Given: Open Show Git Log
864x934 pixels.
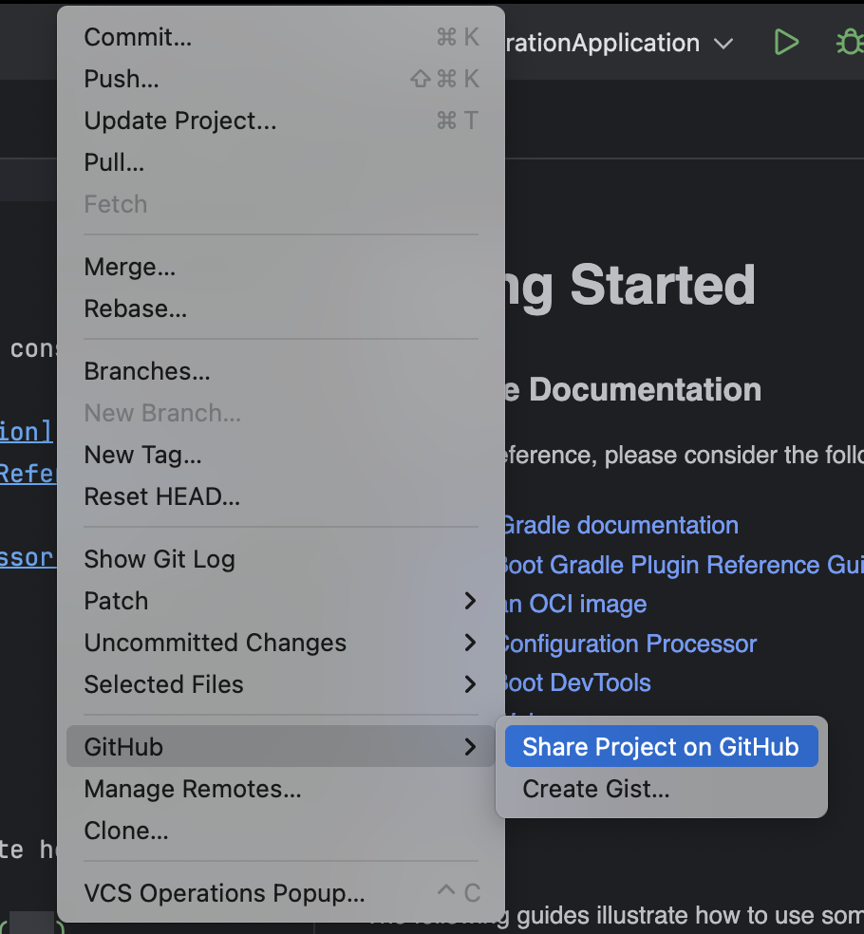Looking at the screenshot, I should click(x=281, y=559).
